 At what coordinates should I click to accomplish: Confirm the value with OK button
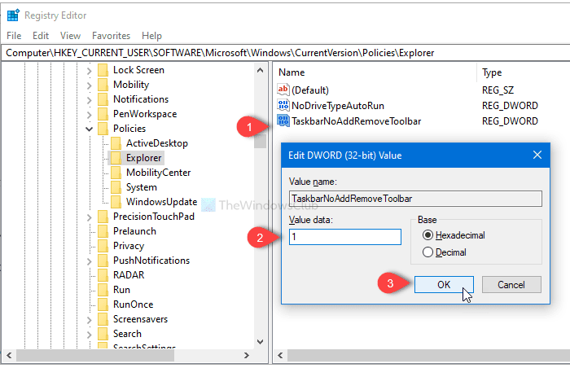(444, 284)
